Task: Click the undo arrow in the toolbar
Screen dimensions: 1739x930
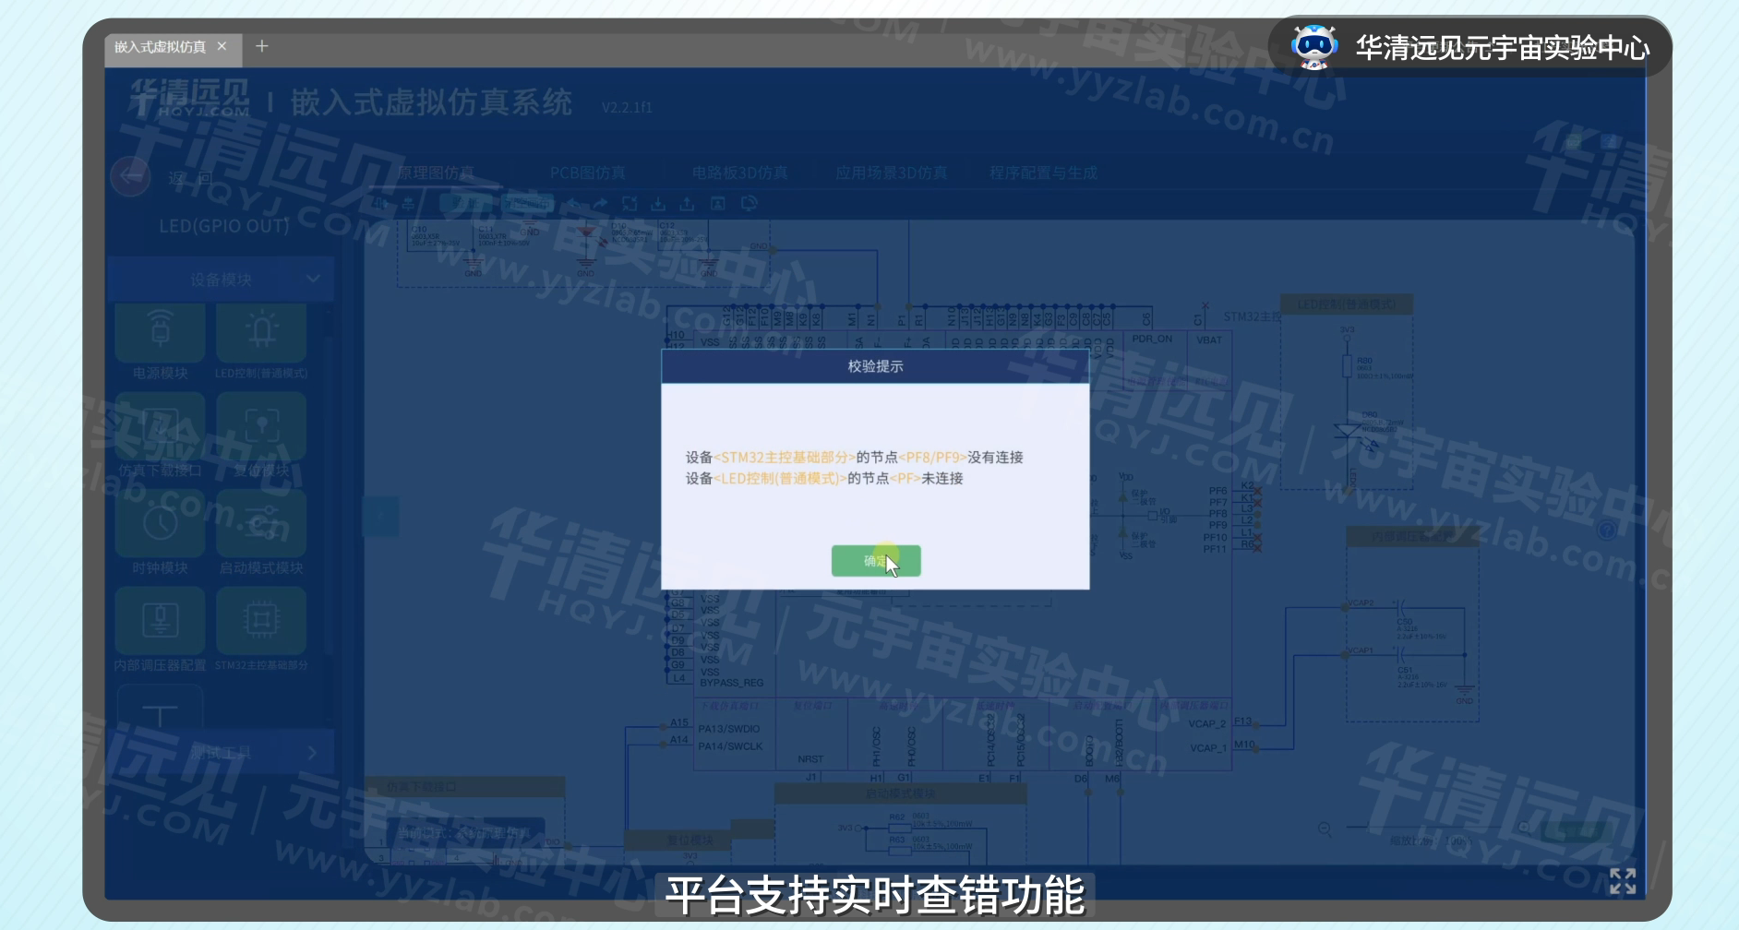Action: coord(573,204)
